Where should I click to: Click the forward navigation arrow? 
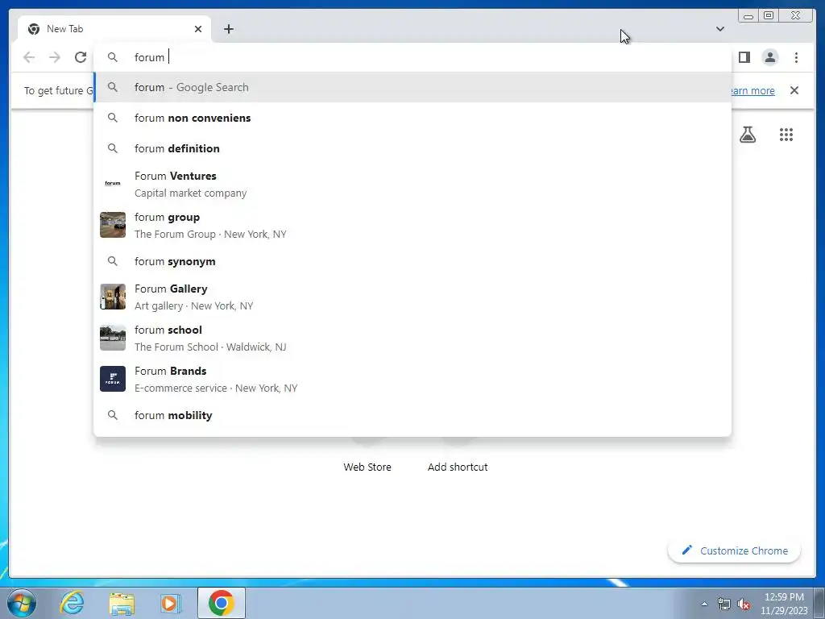tap(55, 57)
